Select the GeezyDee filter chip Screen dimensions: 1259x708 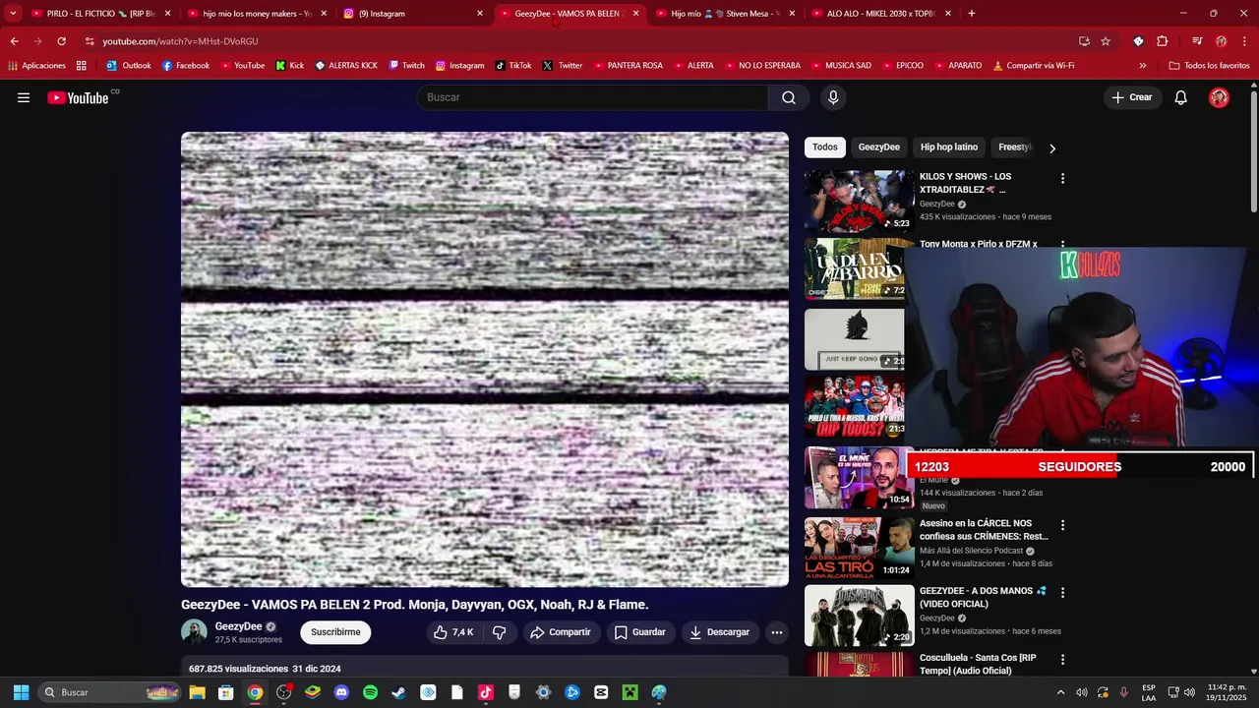pyautogui.click(x=878, y=147)
